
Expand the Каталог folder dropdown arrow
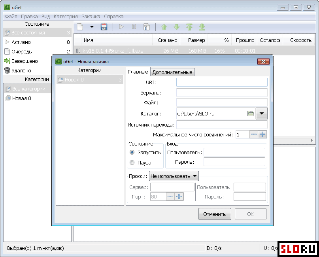[x=262, y=113]
